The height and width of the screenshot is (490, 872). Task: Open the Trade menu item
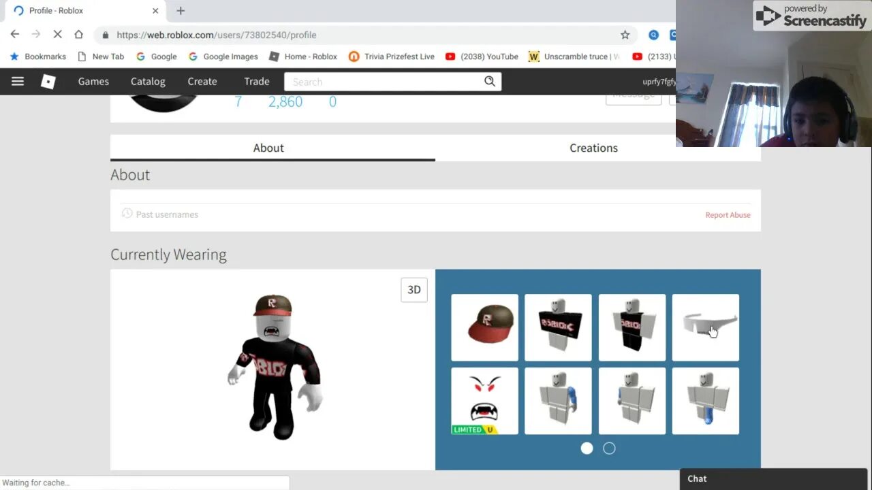[257, 81]
